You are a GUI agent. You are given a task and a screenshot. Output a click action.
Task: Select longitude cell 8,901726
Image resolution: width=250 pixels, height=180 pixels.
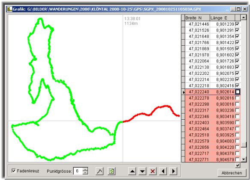click(x=223, y=61)
